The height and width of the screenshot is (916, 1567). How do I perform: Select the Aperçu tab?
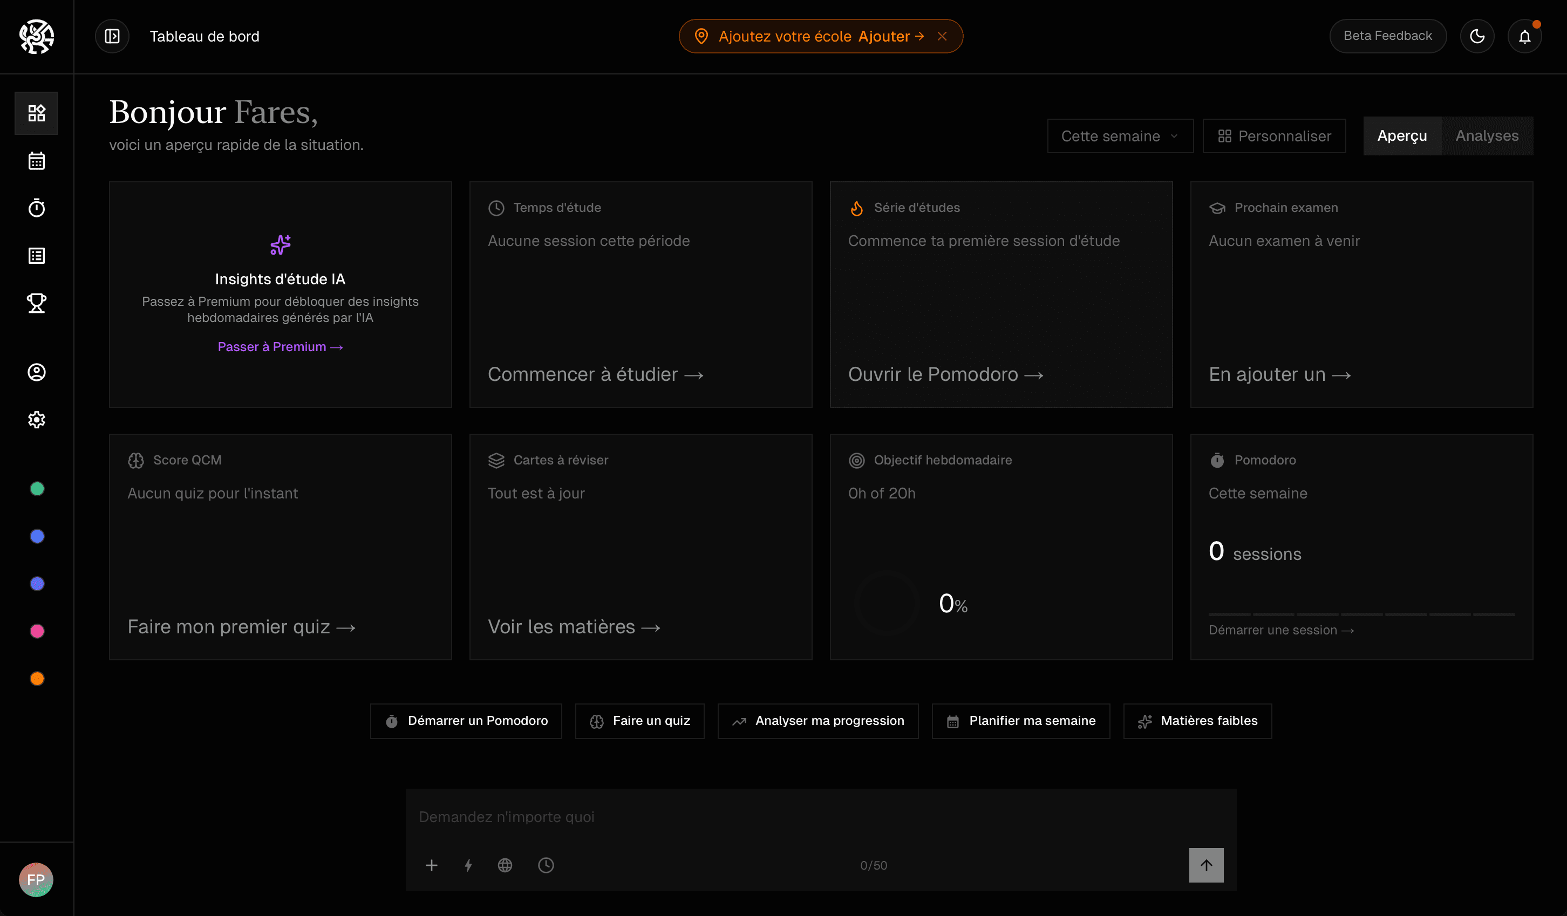pos(1401,135)
